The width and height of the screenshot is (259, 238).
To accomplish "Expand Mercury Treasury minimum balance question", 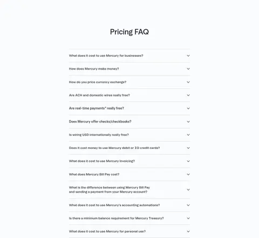I will pyautogui.click(x=129, y=218).
